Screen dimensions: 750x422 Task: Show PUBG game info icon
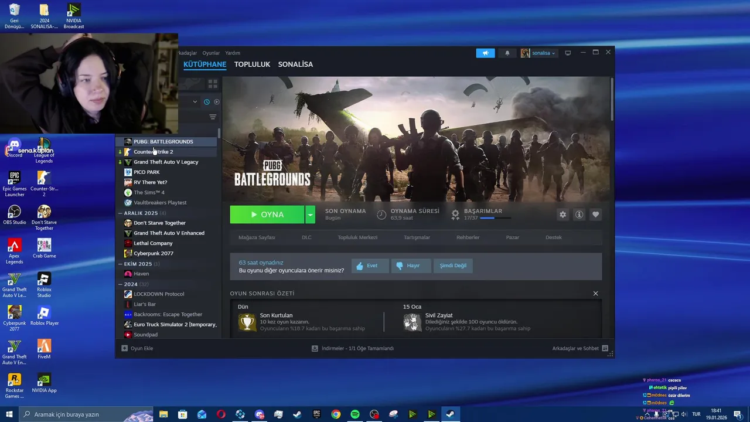(x=579, y=215)
